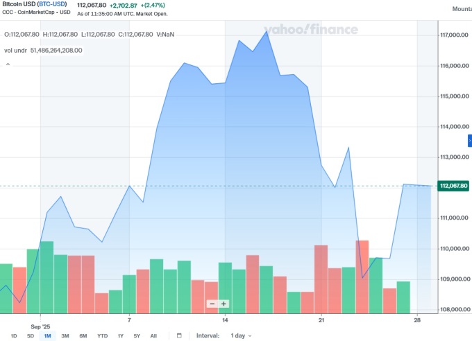Click the vol undr 51,486,264,208.00 label
This screenshot has width=472, height=341.
(x=43, y=50)
